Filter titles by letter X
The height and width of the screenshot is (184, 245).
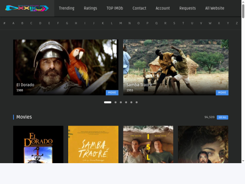(x=219, y=23)
